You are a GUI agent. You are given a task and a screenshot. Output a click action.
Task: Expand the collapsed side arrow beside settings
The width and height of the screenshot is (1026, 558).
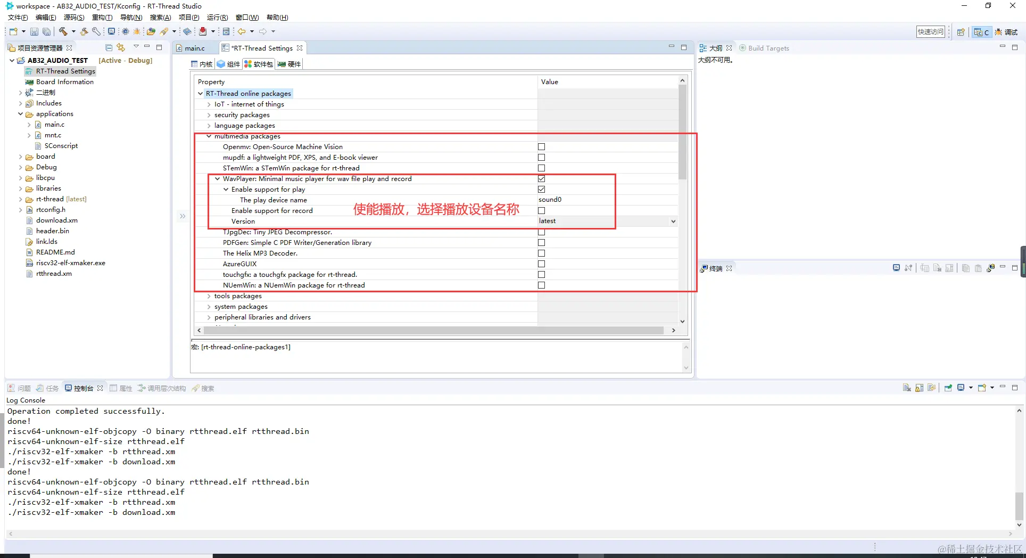point(183,216)
